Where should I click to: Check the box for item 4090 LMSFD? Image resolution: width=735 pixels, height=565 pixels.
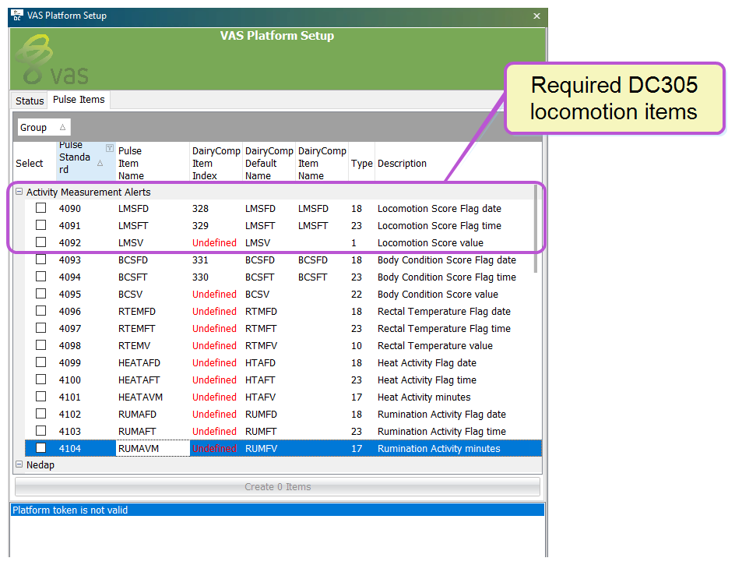point(41,208)
